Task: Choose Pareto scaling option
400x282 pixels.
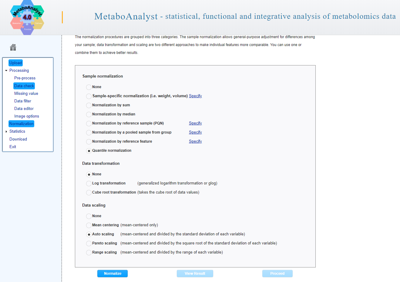Action: (89, 244)
